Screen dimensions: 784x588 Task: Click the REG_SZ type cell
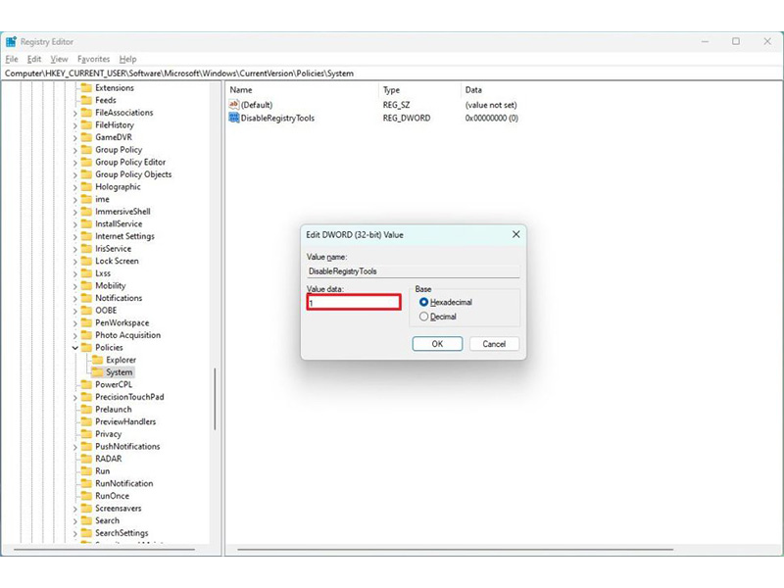pos(396,105)
